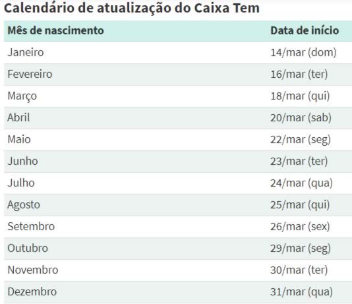Select the 'Mês de nascimento' column header

[55, 30]
